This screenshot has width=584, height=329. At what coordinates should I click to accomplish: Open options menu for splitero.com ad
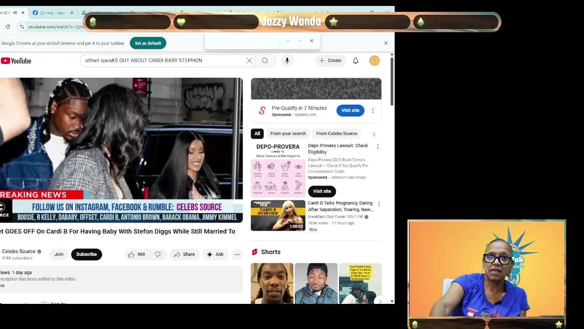[373, 111]
